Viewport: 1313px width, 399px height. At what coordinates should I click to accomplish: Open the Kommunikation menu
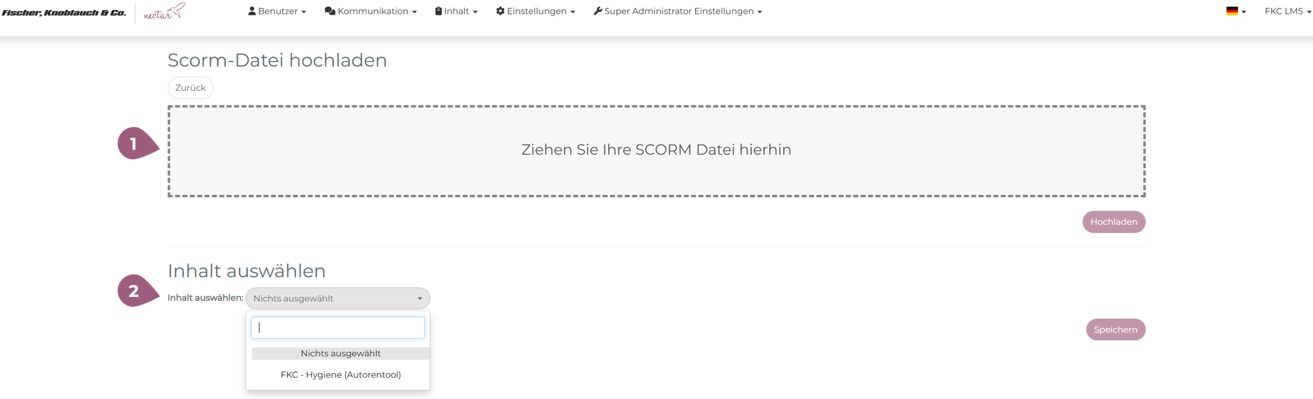point(370,11)
